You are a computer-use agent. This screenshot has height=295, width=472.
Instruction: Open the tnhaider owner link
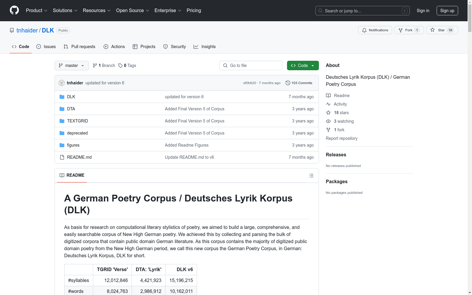27,30
